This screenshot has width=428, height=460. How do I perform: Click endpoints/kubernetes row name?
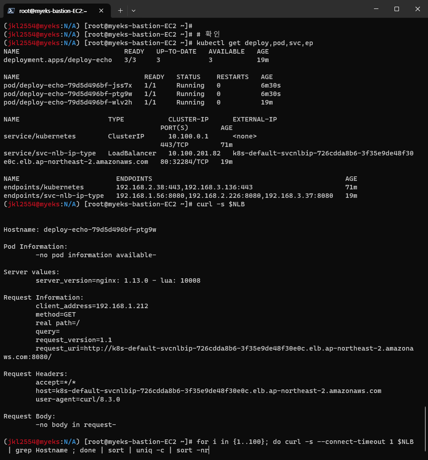(x=44, y=187)
